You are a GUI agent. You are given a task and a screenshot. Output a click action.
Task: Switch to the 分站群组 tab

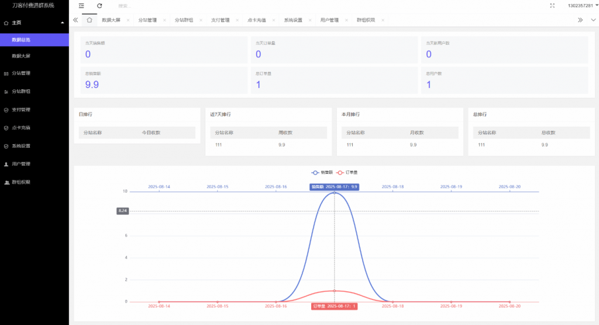(x=184, y=20)
